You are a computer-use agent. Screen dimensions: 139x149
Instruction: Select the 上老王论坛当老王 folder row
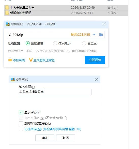[x=66, y=8]
